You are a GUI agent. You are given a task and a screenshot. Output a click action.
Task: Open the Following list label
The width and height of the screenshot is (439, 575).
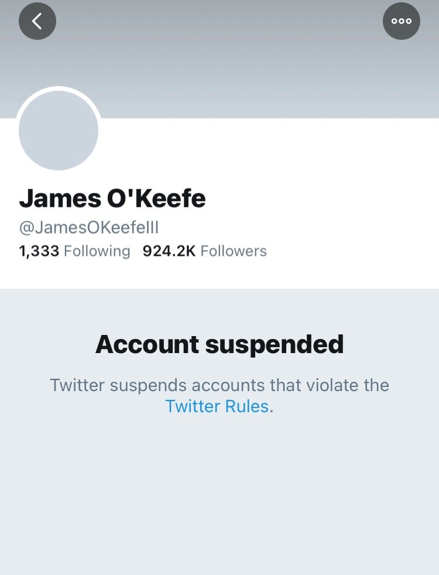coord(97,251)
